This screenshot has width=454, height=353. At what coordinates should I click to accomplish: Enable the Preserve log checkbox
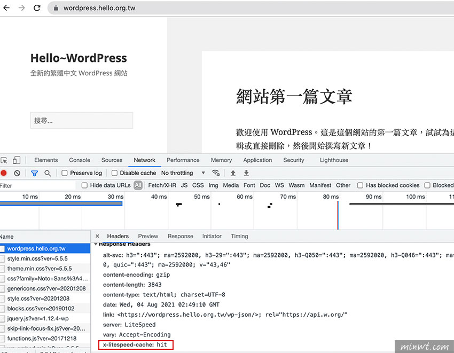[65, 173]
